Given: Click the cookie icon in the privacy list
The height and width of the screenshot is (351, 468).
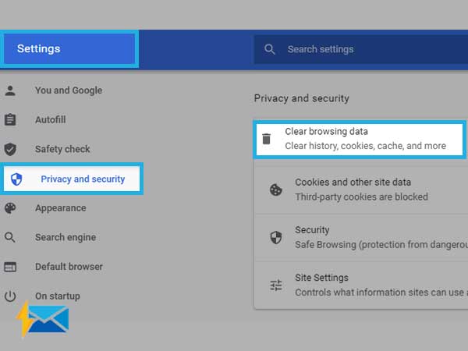Looking at the screenshot, I should pos(276,190).
